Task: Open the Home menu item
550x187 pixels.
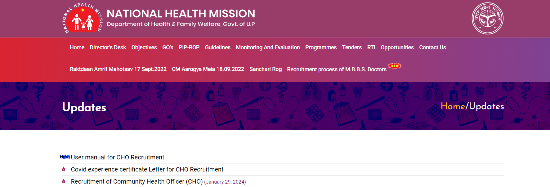Action: (x=77, y=47)
